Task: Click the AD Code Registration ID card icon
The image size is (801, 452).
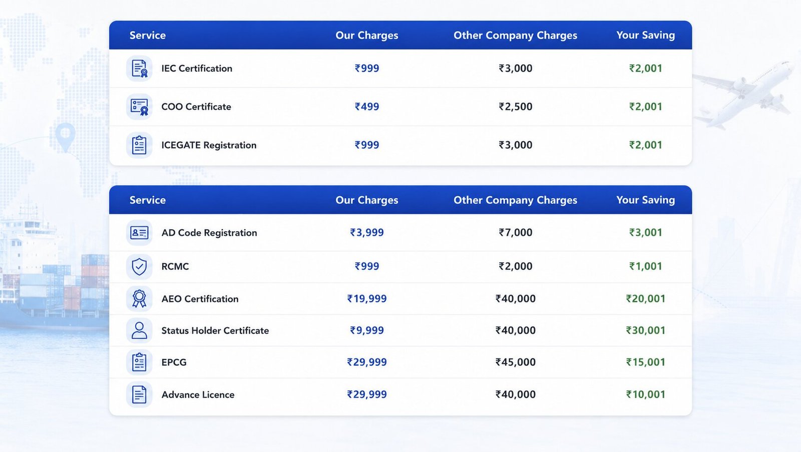Action: (139, 233)
